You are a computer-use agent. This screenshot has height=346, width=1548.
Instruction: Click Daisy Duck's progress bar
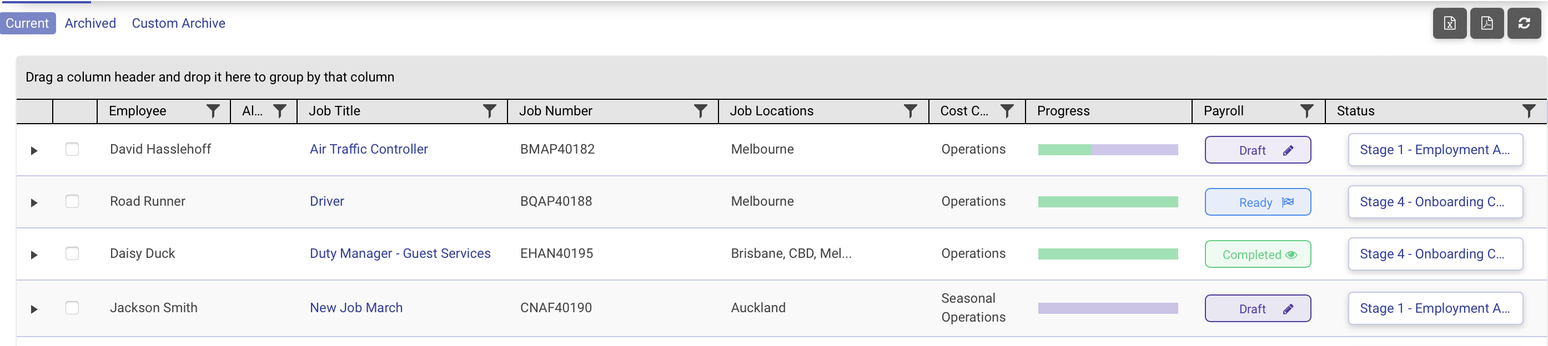pos(1108,255)
